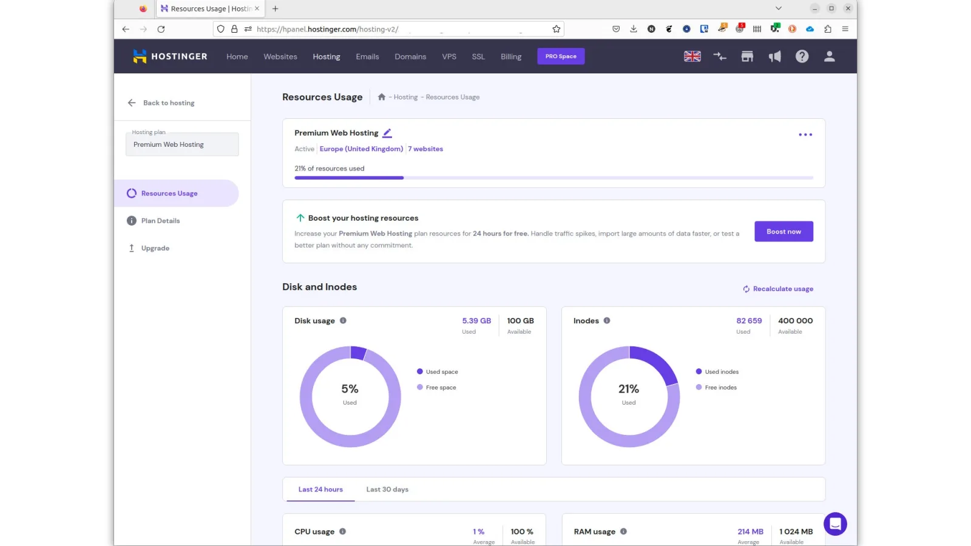Click Back to hosting

tap(161, 103)
